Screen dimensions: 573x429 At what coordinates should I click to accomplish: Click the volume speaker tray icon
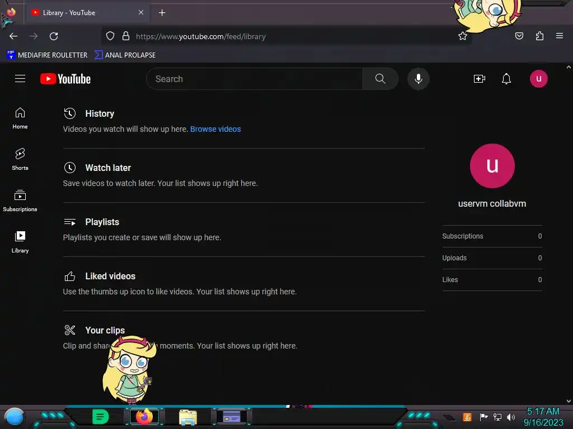coord(510,417)
